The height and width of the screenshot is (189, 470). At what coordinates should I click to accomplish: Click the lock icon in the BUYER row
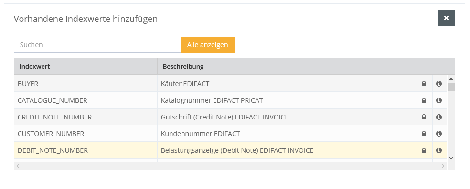(x=424, y=84)
